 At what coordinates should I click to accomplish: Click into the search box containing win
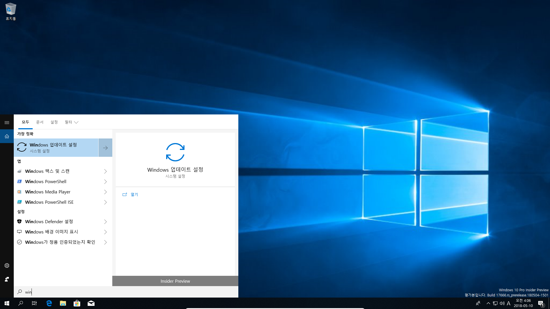tap(126, 292)
